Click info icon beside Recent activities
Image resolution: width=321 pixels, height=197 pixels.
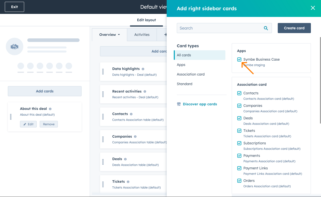point(145,91)
